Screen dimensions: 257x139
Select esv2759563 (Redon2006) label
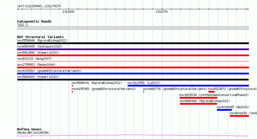36,65
